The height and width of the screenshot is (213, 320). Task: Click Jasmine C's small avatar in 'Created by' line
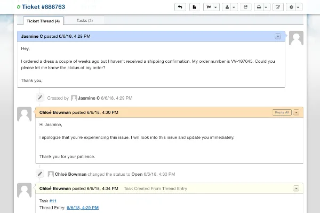pyautogui.click(x=74, y=98)
